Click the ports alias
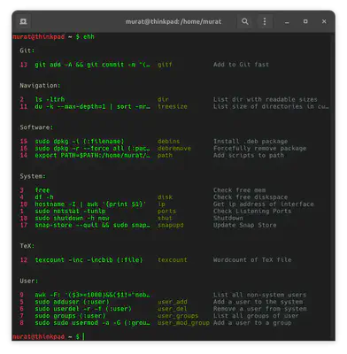Screen dimensions: 347x354 click(x=166, y=212)
